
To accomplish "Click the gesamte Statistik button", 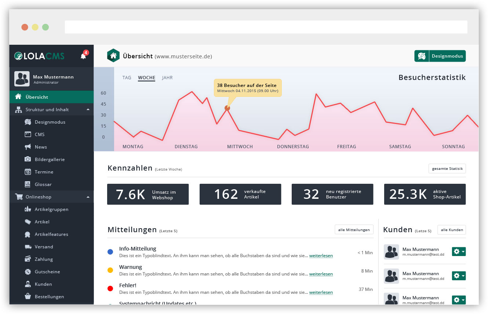I will pyautogui.click(x=447, y=169).
